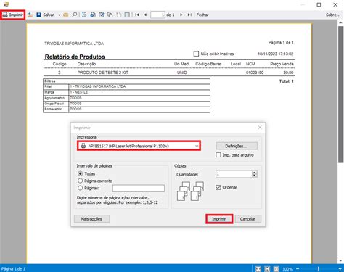Image resolution: width=344 pixels, height=272 pixels.
Task: Click the copy page icon
Action: [x=110, y=15]
